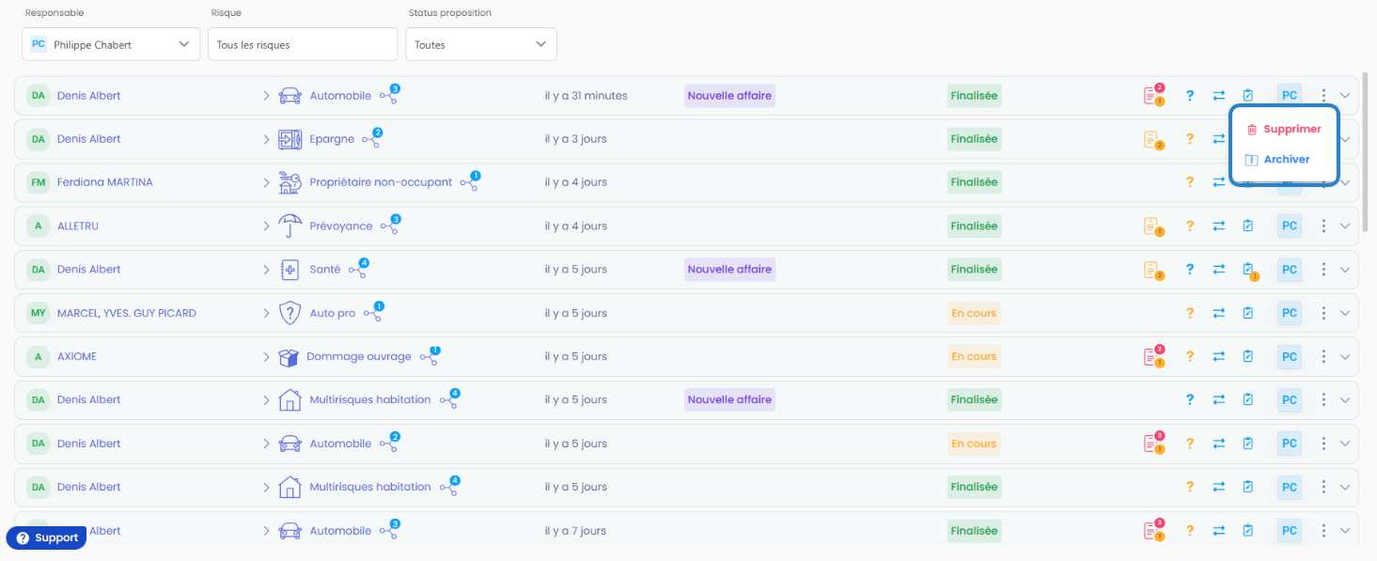Open documents icon on the 31 minutes Automobile row
This screenshot has height=561, width=1377.
tap(1153, 95)
